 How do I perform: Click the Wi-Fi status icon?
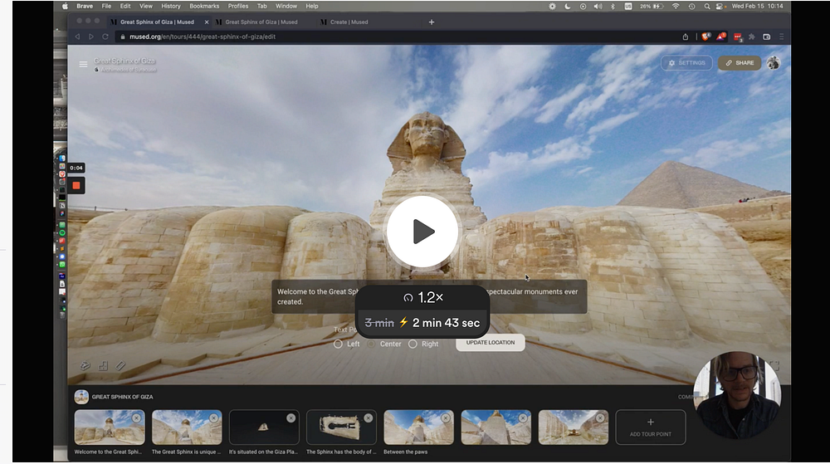point(676,7)
